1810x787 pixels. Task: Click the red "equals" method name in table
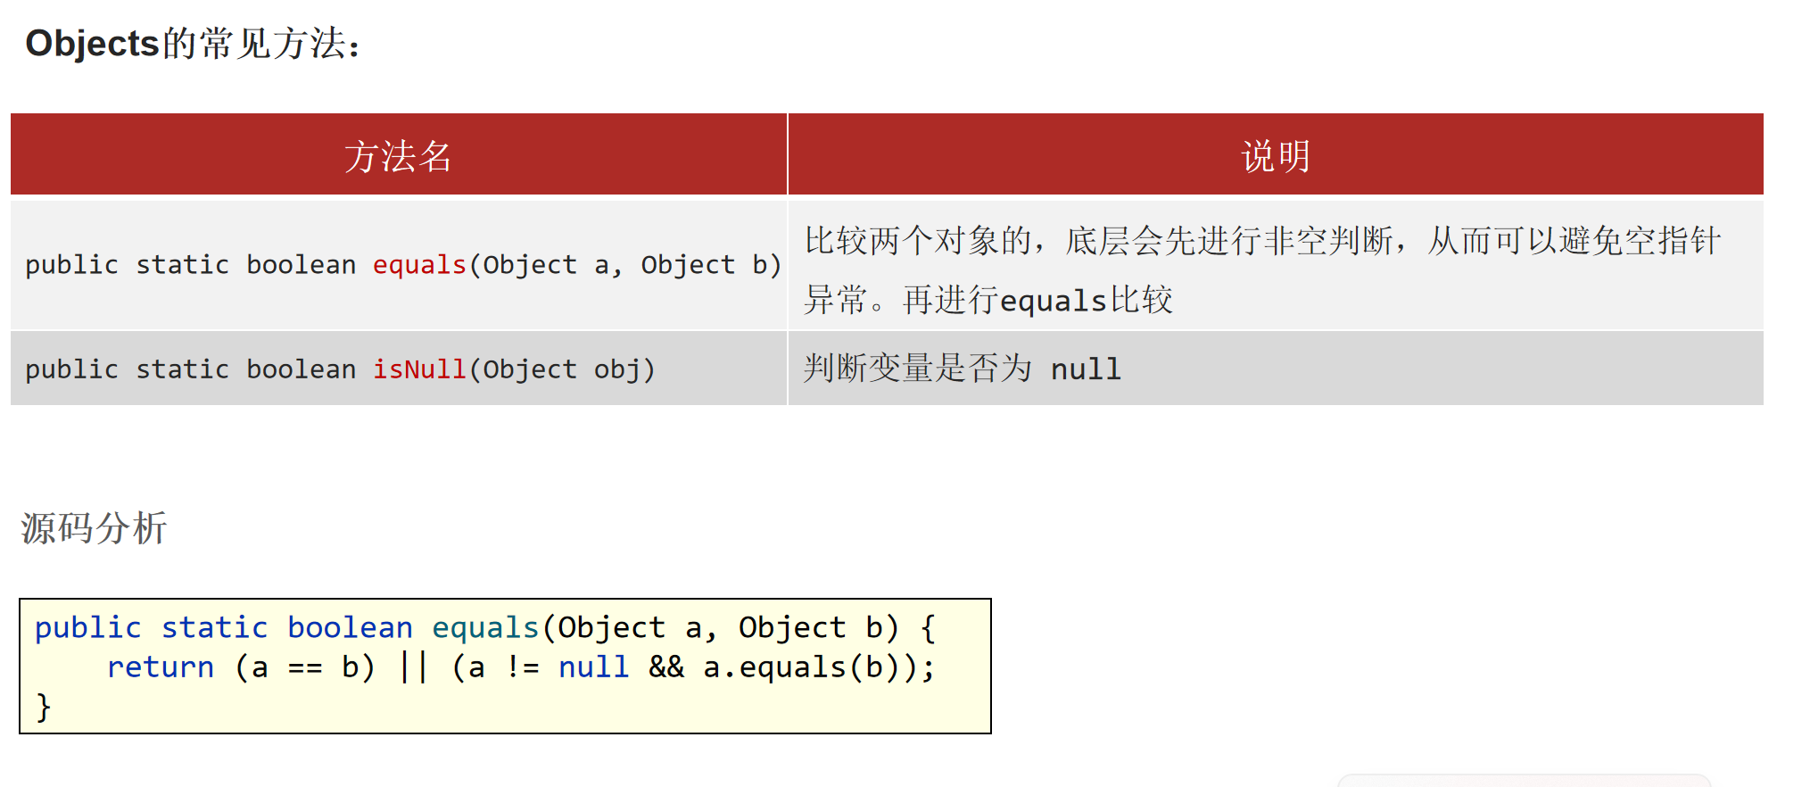click(x=419, y=265)
